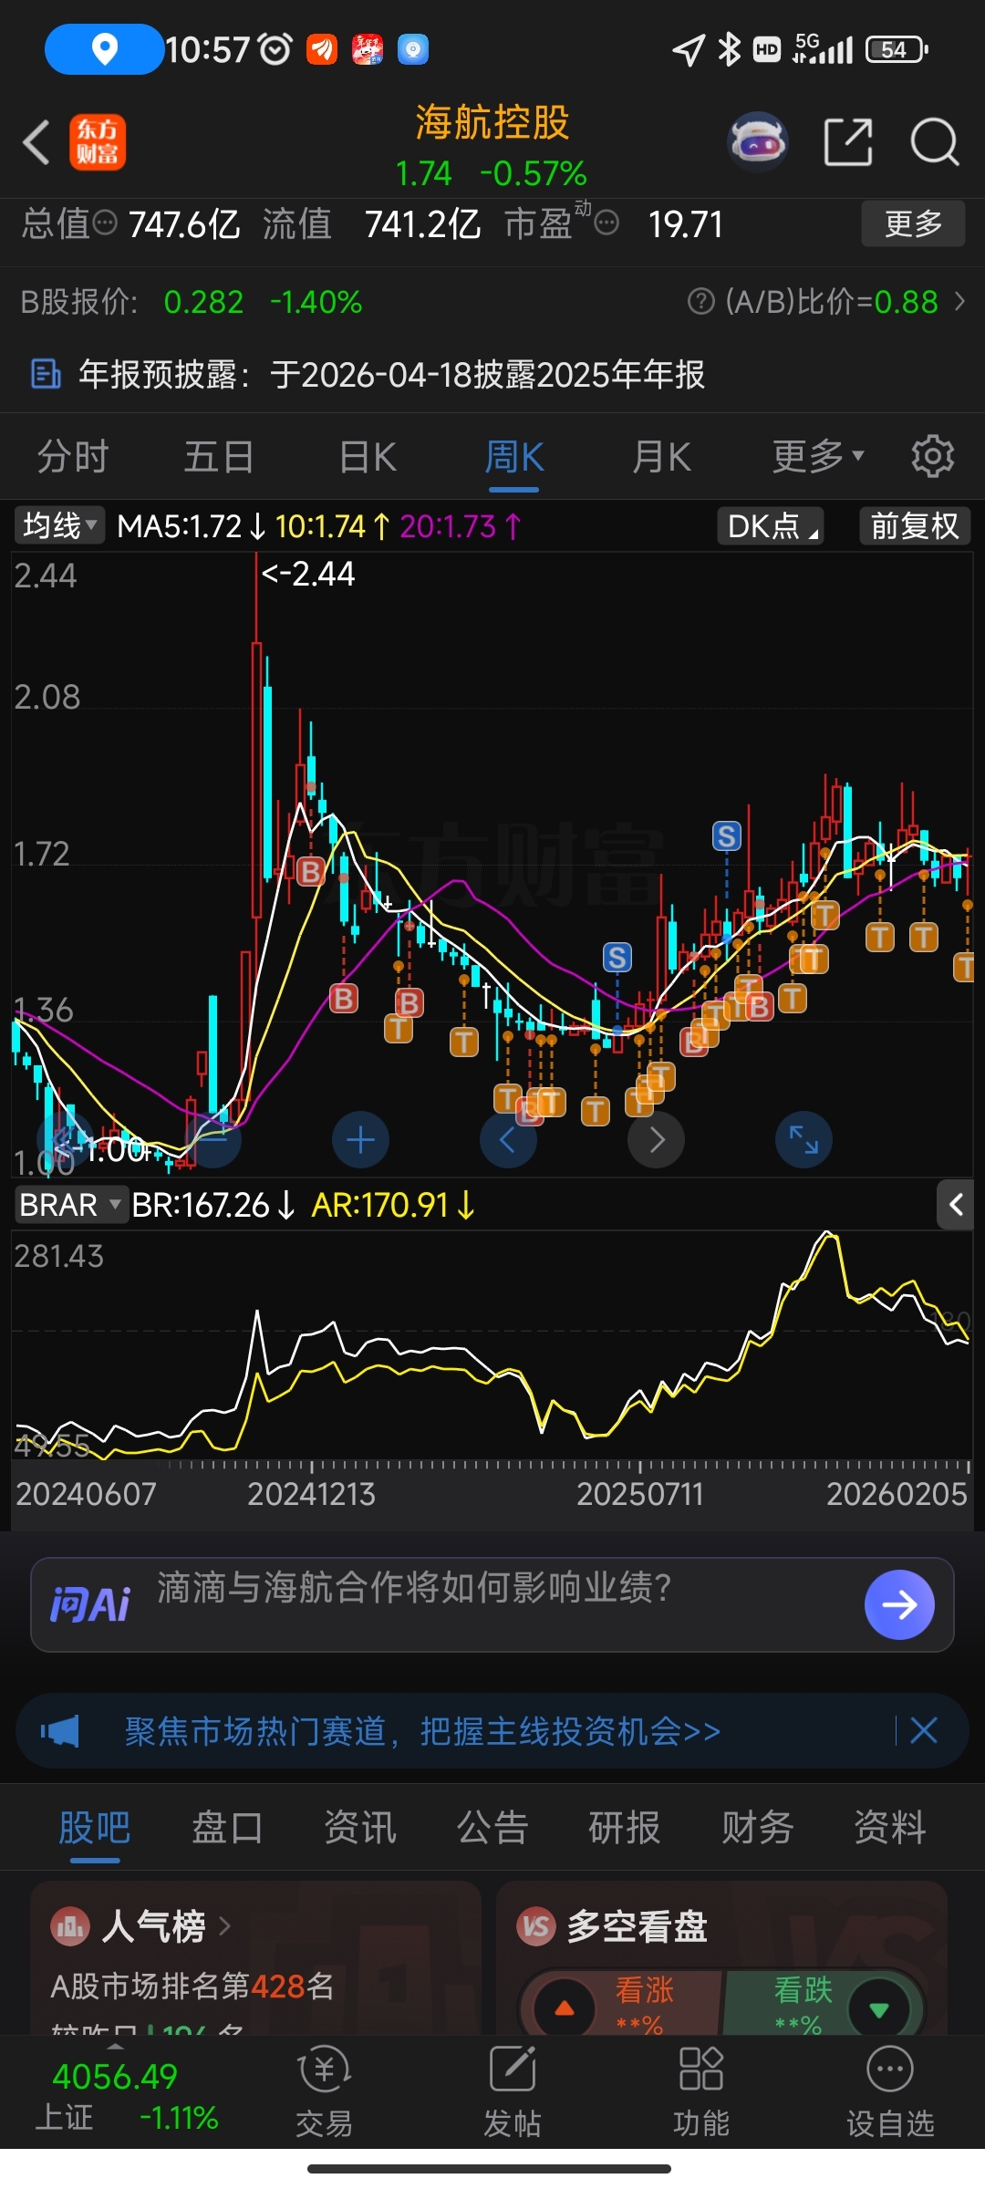The height and width of the screenshot is (2189, 985).
Task: Open the AI robot assistant icon
Action: [x=757, y=142]
